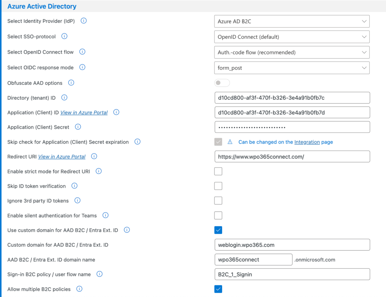Click info icon next to Select Identity Provider (IdP)
The image size is (386, 297).
pyautogui.click(x=84, y=21)
